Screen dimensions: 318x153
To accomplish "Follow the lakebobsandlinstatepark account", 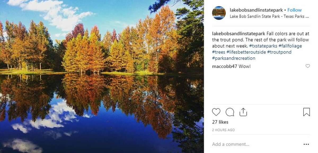I will coord(294,10).
